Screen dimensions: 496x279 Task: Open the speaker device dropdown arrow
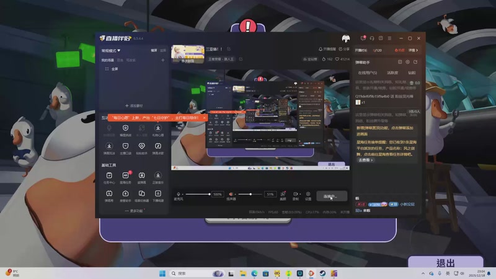236,194
